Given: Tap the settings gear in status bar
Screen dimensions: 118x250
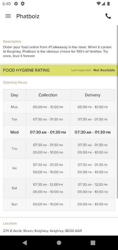Looking at the screenshot, I should [16, 4].
